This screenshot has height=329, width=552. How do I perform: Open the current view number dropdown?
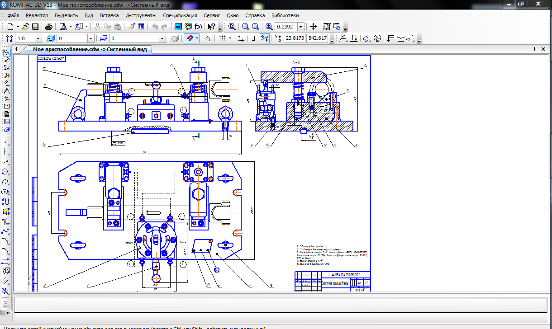[x=91, y=38]
